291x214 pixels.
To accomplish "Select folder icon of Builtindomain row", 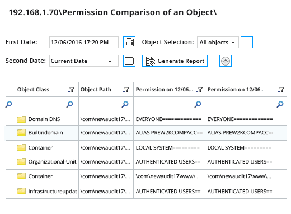I will (x=21, y=132).
